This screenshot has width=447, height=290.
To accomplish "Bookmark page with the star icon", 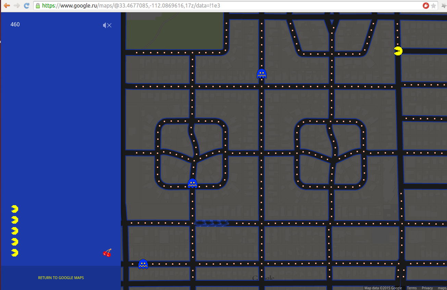I will pos(434,5).
